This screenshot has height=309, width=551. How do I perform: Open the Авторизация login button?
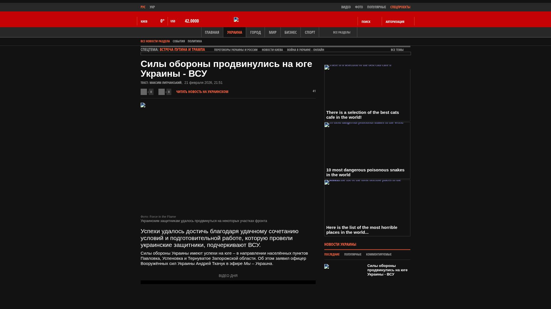coord(395,21)
